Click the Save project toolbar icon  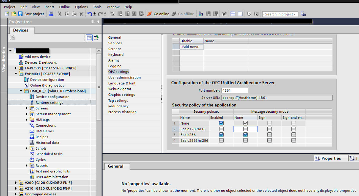point(20,14)
